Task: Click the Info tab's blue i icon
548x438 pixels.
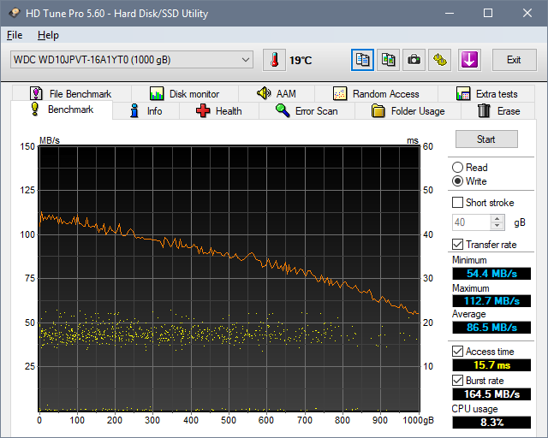Action: [134, 110]
